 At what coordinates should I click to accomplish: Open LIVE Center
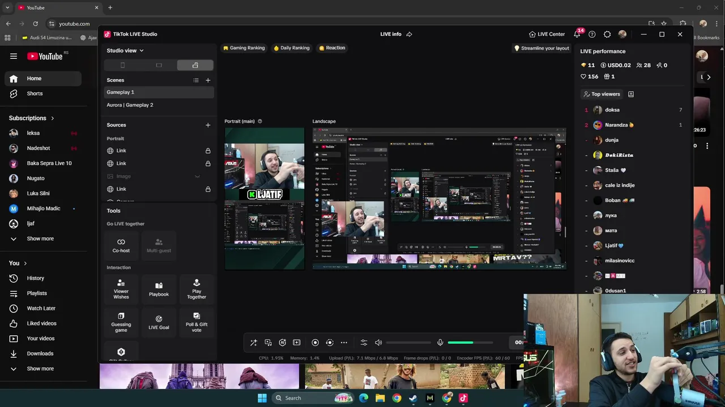click(547, 34)
